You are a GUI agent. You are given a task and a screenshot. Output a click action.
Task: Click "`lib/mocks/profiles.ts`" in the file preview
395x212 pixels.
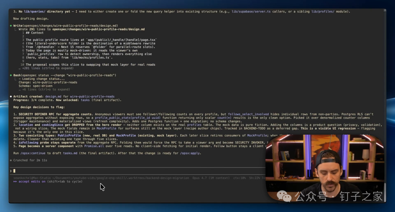click(x=91, y=58)
